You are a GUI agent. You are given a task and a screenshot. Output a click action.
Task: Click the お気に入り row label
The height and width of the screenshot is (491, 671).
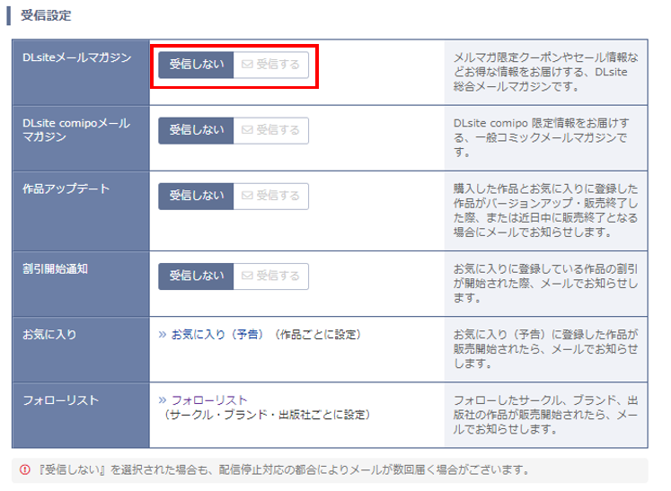49,335
